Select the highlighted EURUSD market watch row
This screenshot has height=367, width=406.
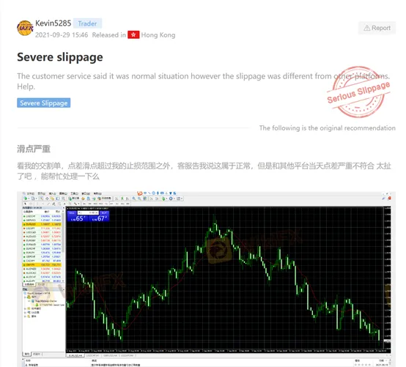42,224
